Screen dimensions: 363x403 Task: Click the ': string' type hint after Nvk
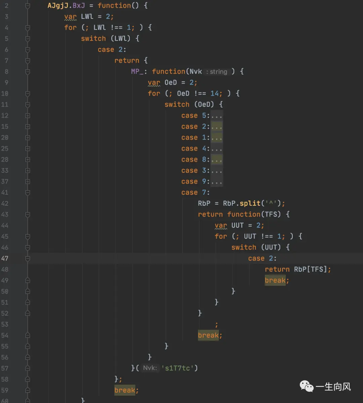click(217, 72)
